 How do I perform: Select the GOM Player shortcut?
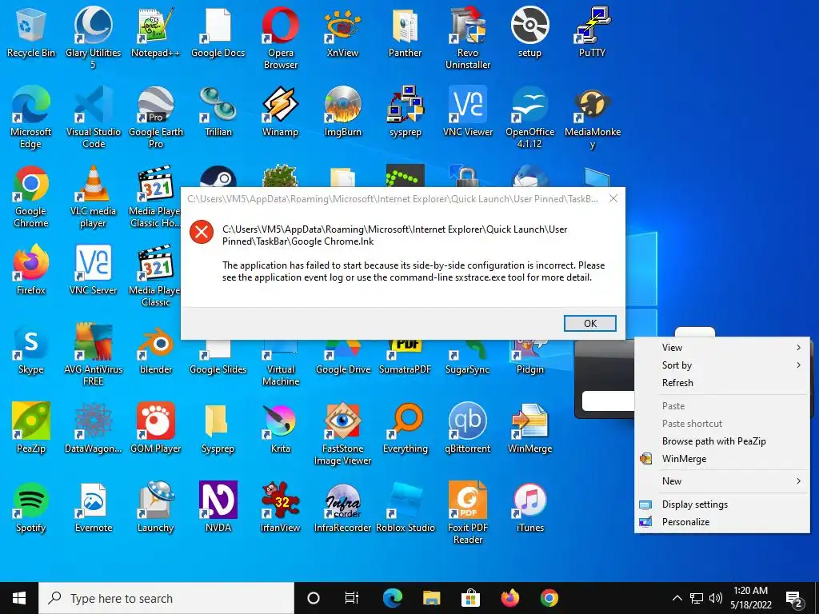pyautogui.click(x=156, y=429)
